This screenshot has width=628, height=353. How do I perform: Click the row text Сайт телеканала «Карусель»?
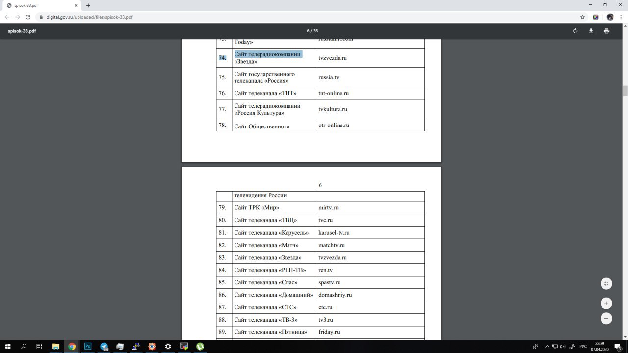click(272, 233)
